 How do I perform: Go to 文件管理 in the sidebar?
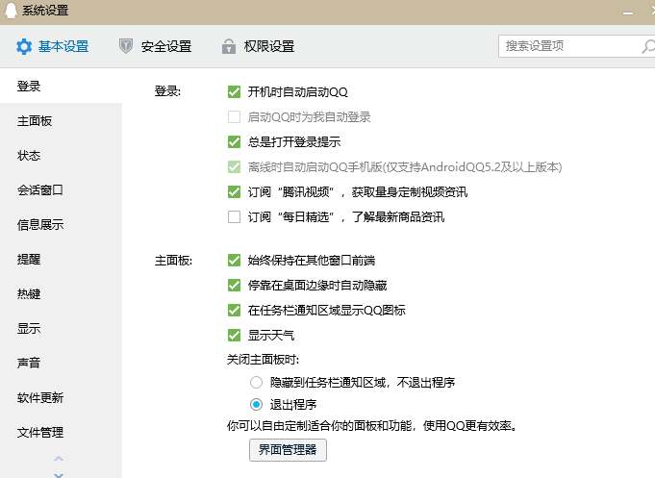[40, 433]
